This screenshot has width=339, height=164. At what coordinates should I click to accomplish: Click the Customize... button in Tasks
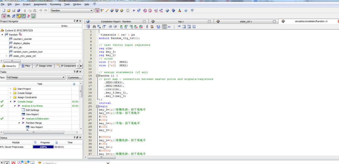[74, 77]
